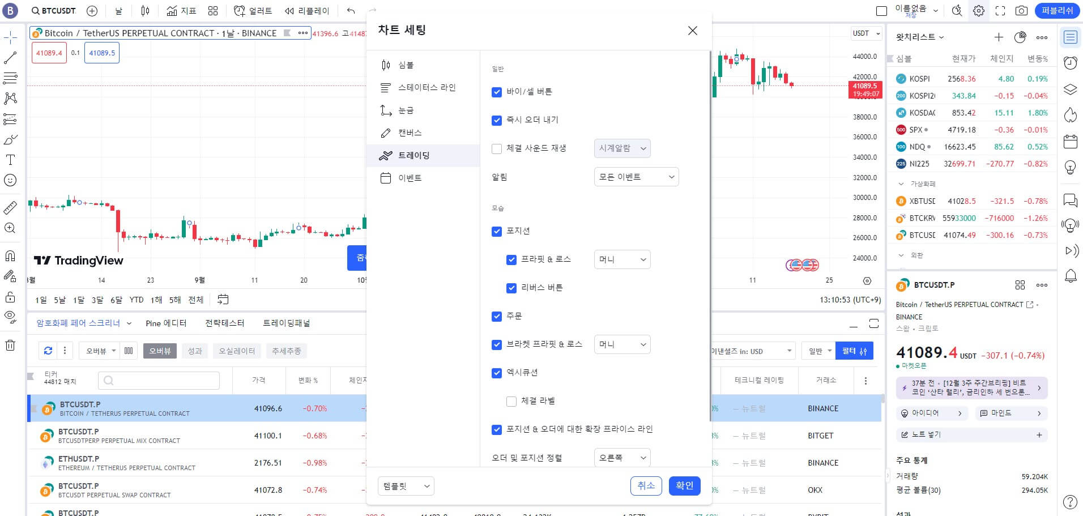This screenshot has width=1083, height=516.
Task: Open the USDT currency dropdown
Action: (x=867, y=33)
